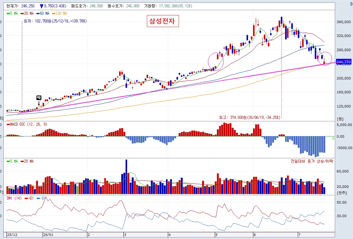The height and width of the screenshot is (239, 353).
Task: Click the 25/12 date axis marker
Action: (x=12, y=235)
